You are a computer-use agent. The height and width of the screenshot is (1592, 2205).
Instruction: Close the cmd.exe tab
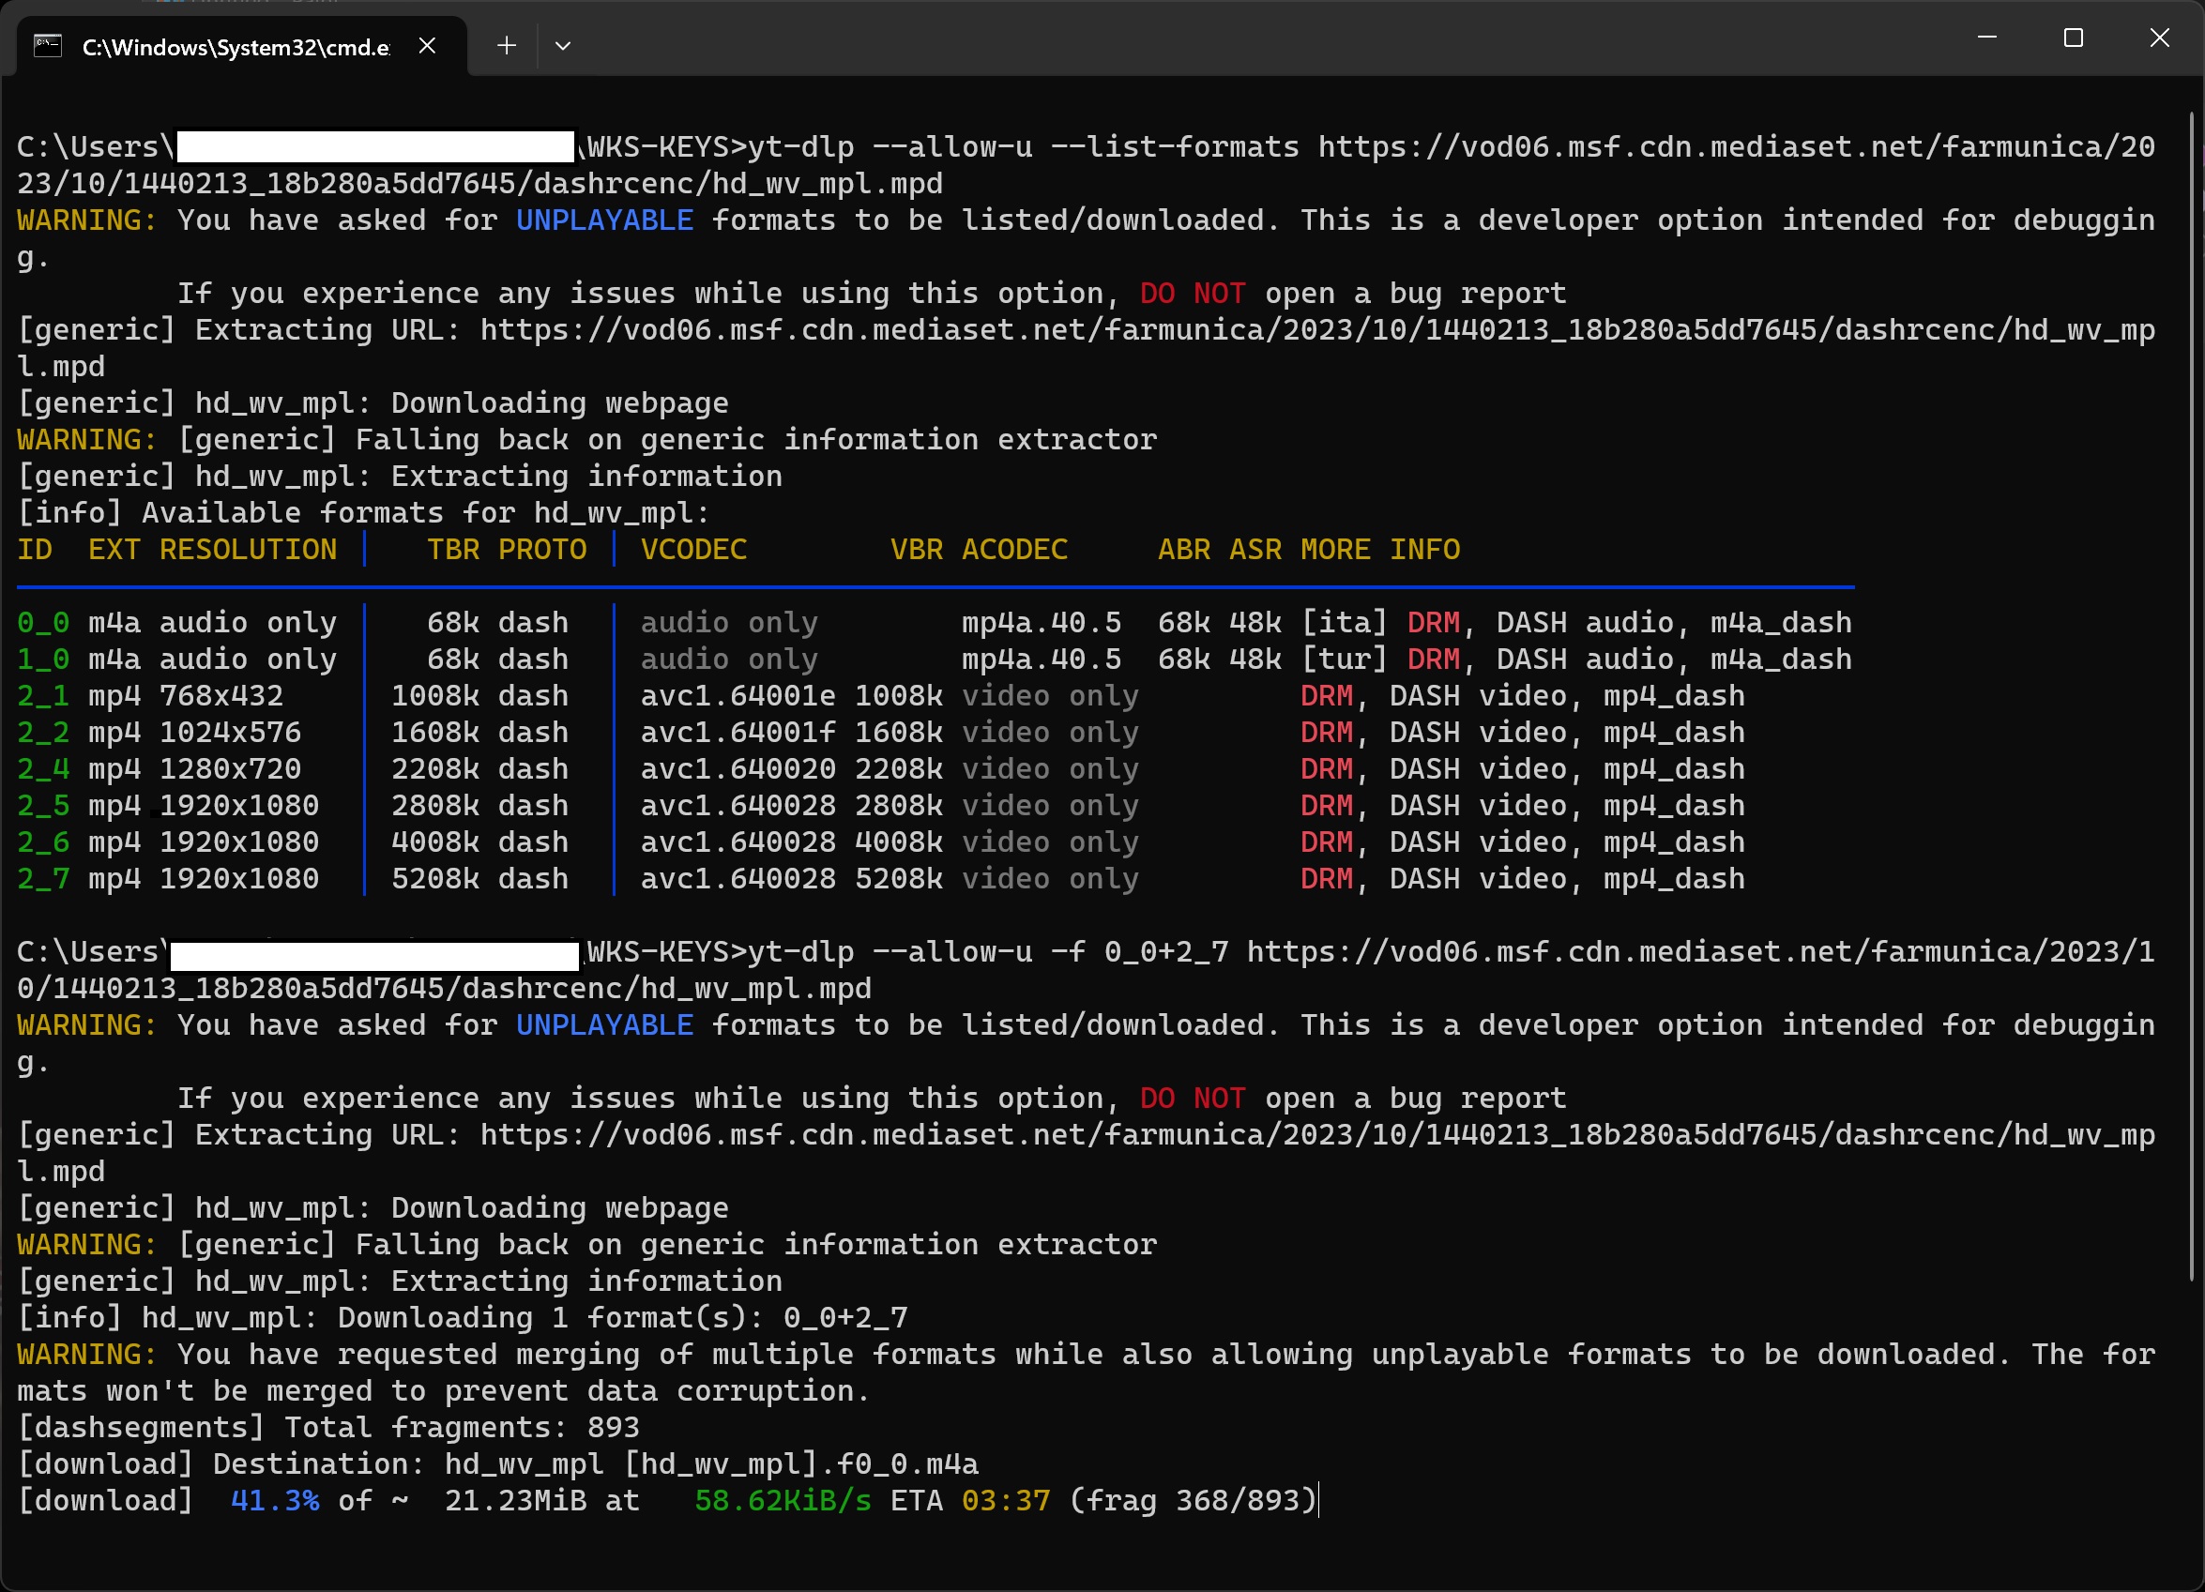click(x=427, y=46)
